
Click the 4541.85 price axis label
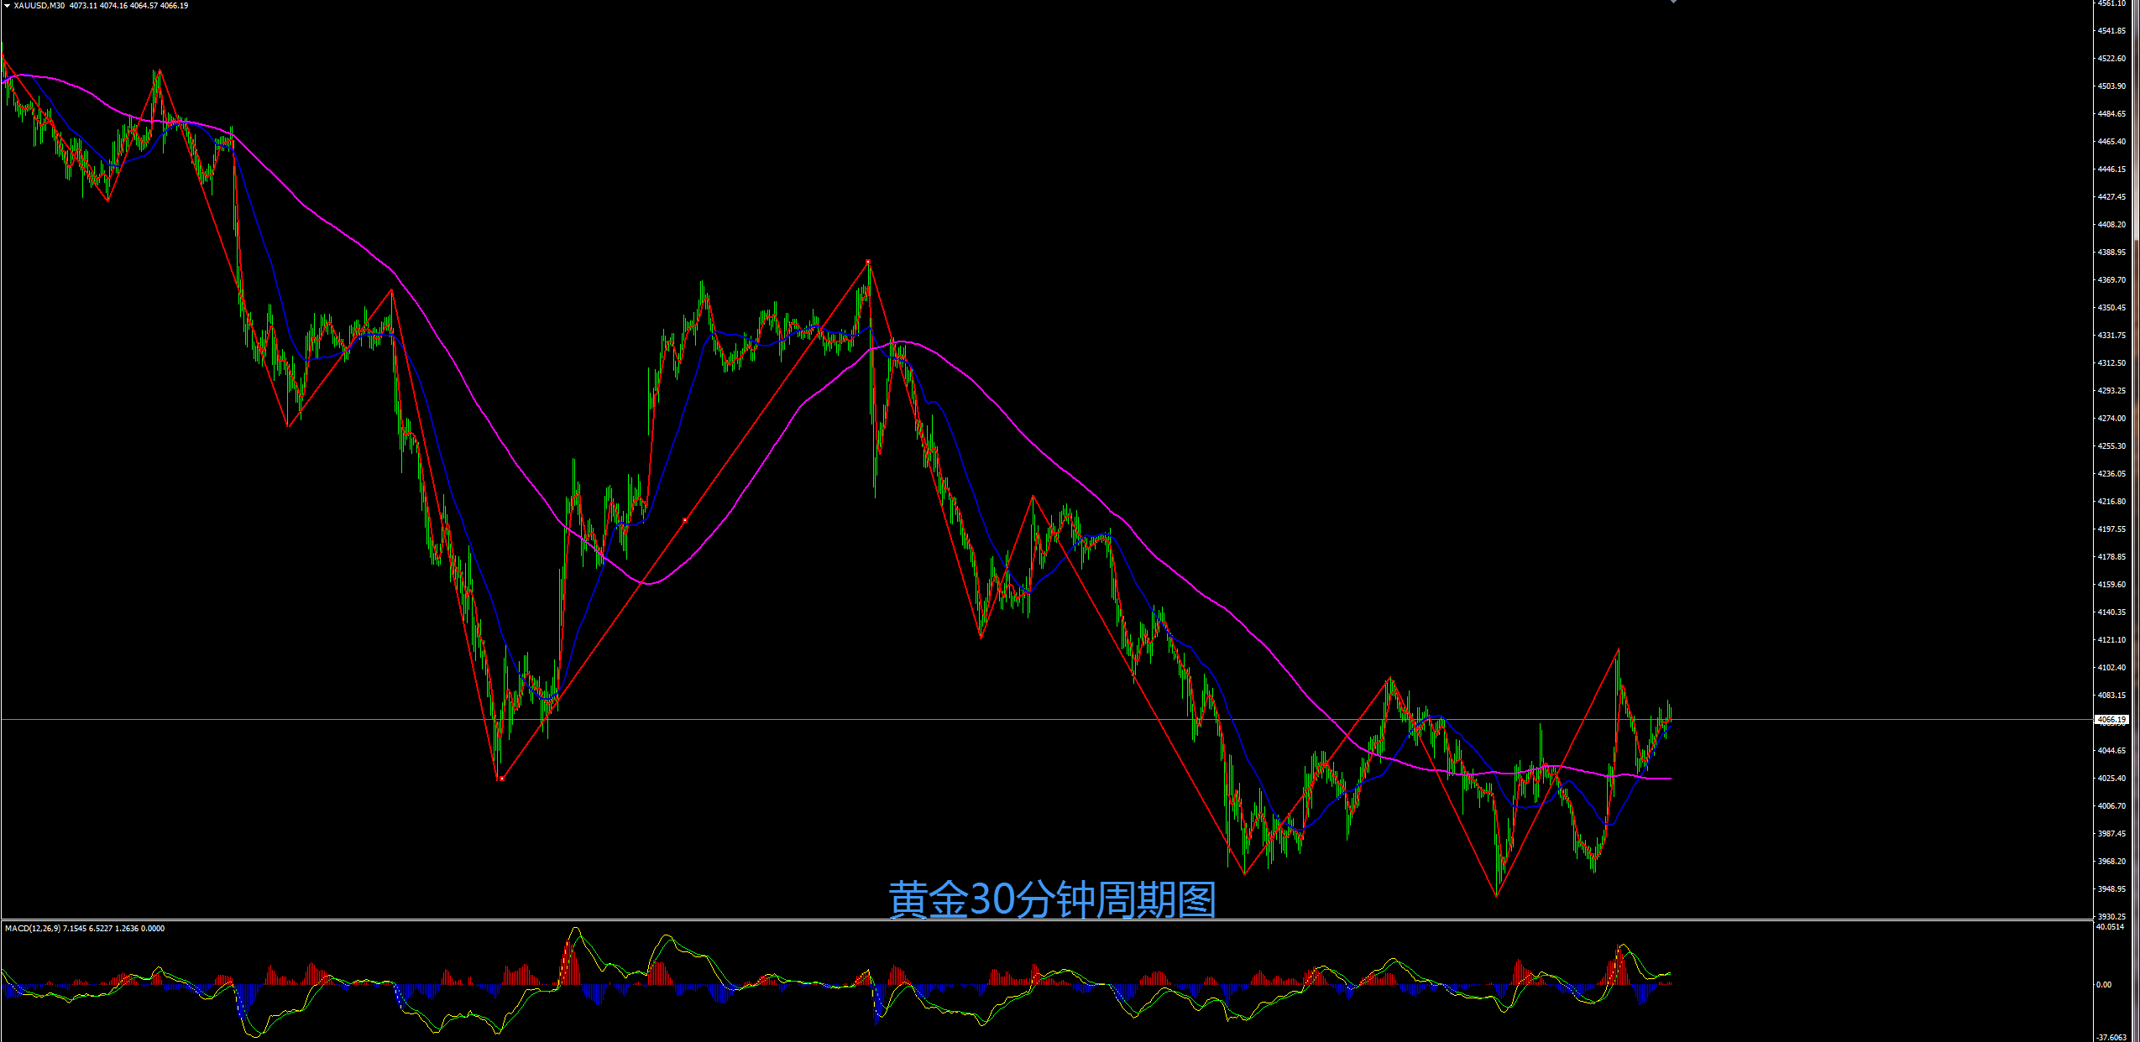[x=2111, y=30]
